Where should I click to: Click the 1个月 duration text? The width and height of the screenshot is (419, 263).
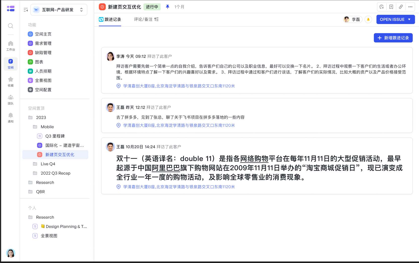[179, 7]
